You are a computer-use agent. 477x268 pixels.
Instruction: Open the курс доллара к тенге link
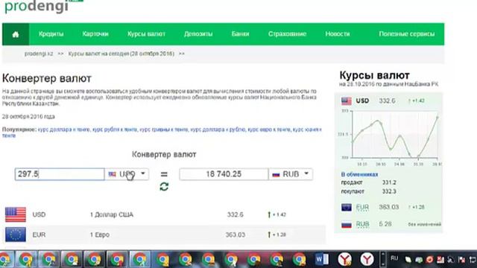coord(64,130)
